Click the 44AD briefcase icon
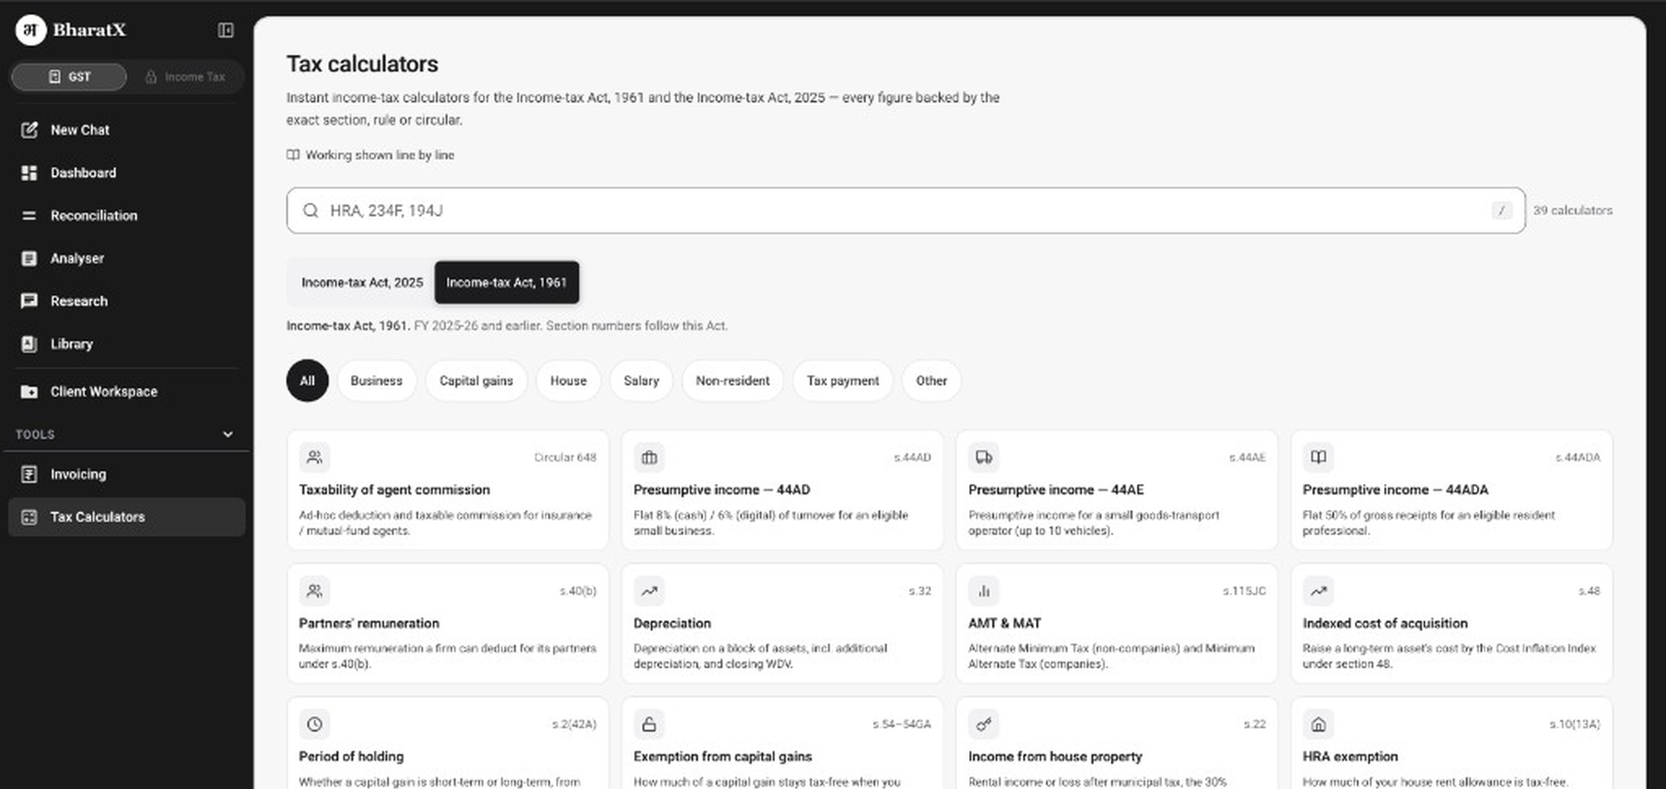The height and width of the screenshot is (789, 1666). point(649,457)
